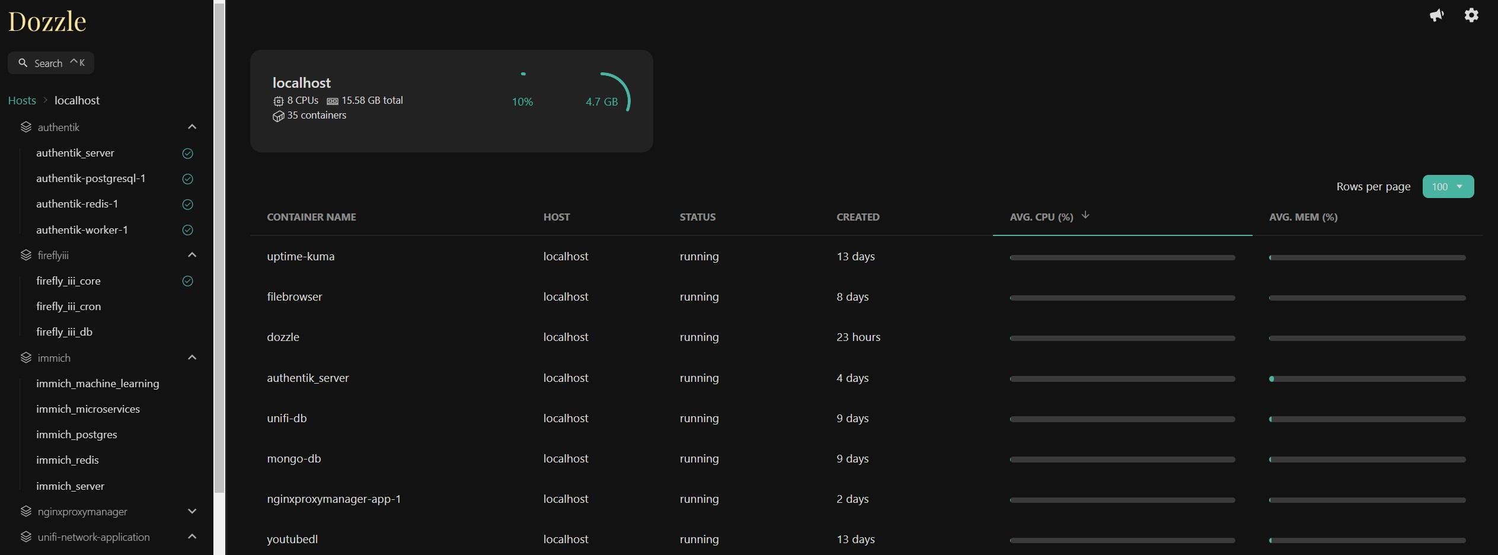Click the unifi-network-application stack layers icon
This screenshot has width=1498, height=555.
click(25, 537)
